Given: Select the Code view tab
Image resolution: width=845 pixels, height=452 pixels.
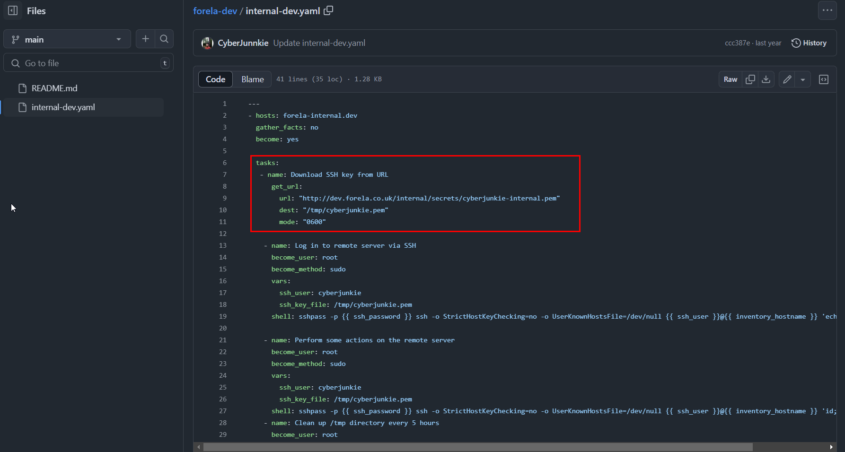Looking at the screenshot, I should tap(215, 79).
